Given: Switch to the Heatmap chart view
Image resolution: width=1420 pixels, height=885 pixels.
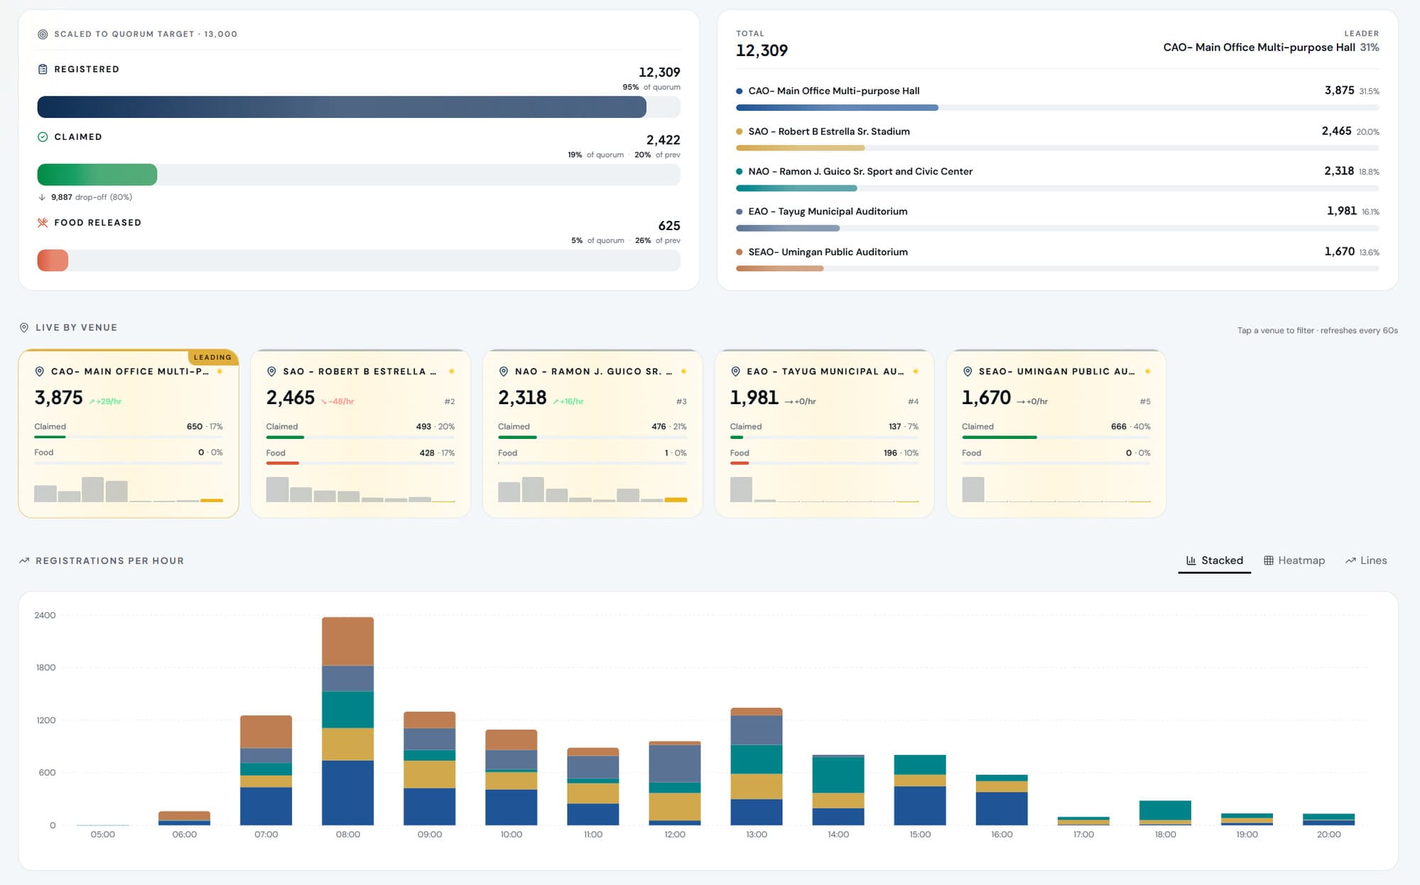Looking at the screenshot, I should coord(1294,560).
